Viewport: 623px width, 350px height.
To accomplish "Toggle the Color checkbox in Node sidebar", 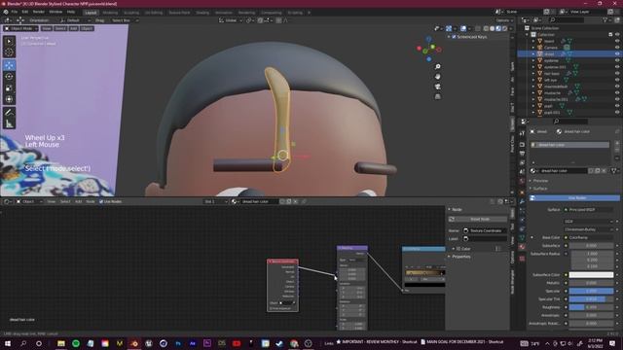I will click(x=458, y=249).
